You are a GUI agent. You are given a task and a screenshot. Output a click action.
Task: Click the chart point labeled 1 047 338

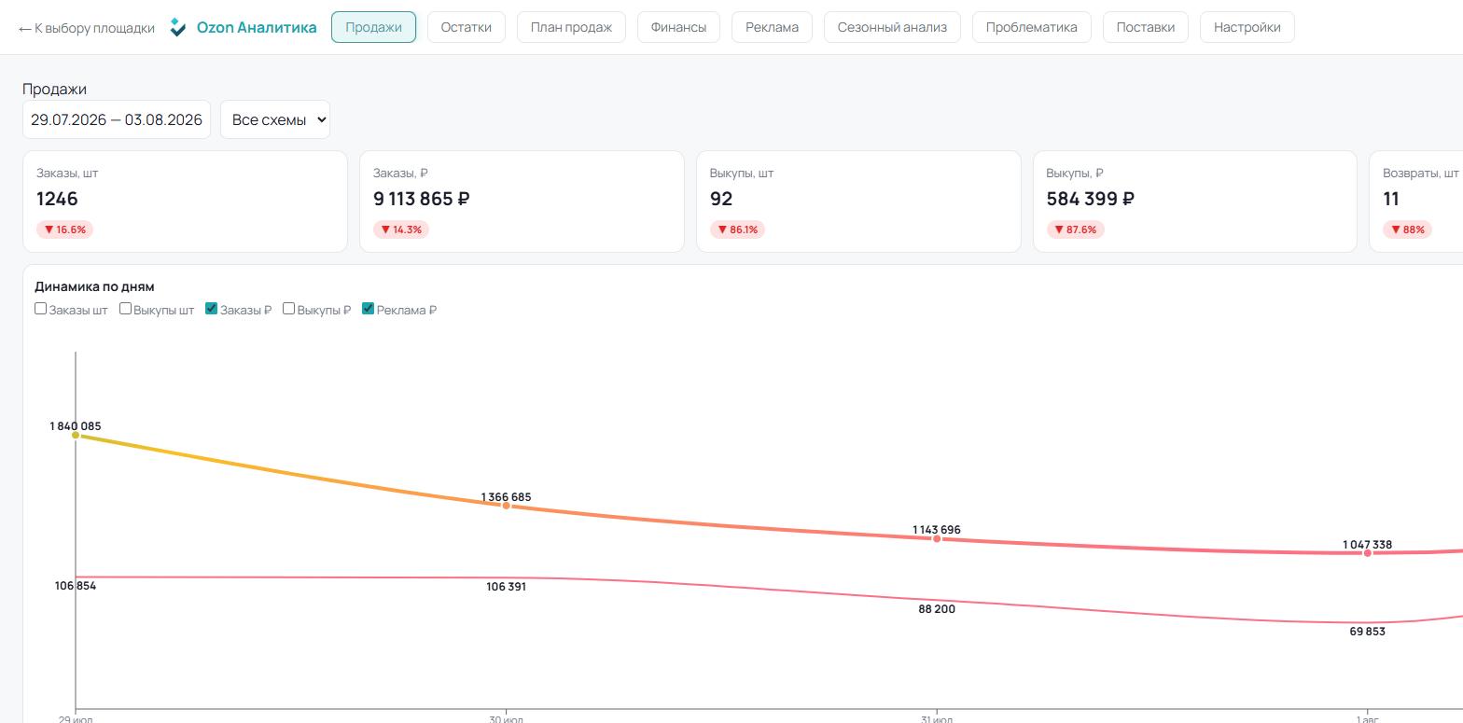pos(1368,553)
